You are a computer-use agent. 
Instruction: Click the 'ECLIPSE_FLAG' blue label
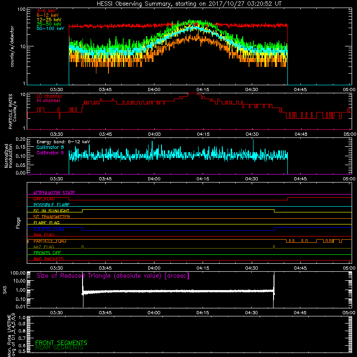coord(49,229)
